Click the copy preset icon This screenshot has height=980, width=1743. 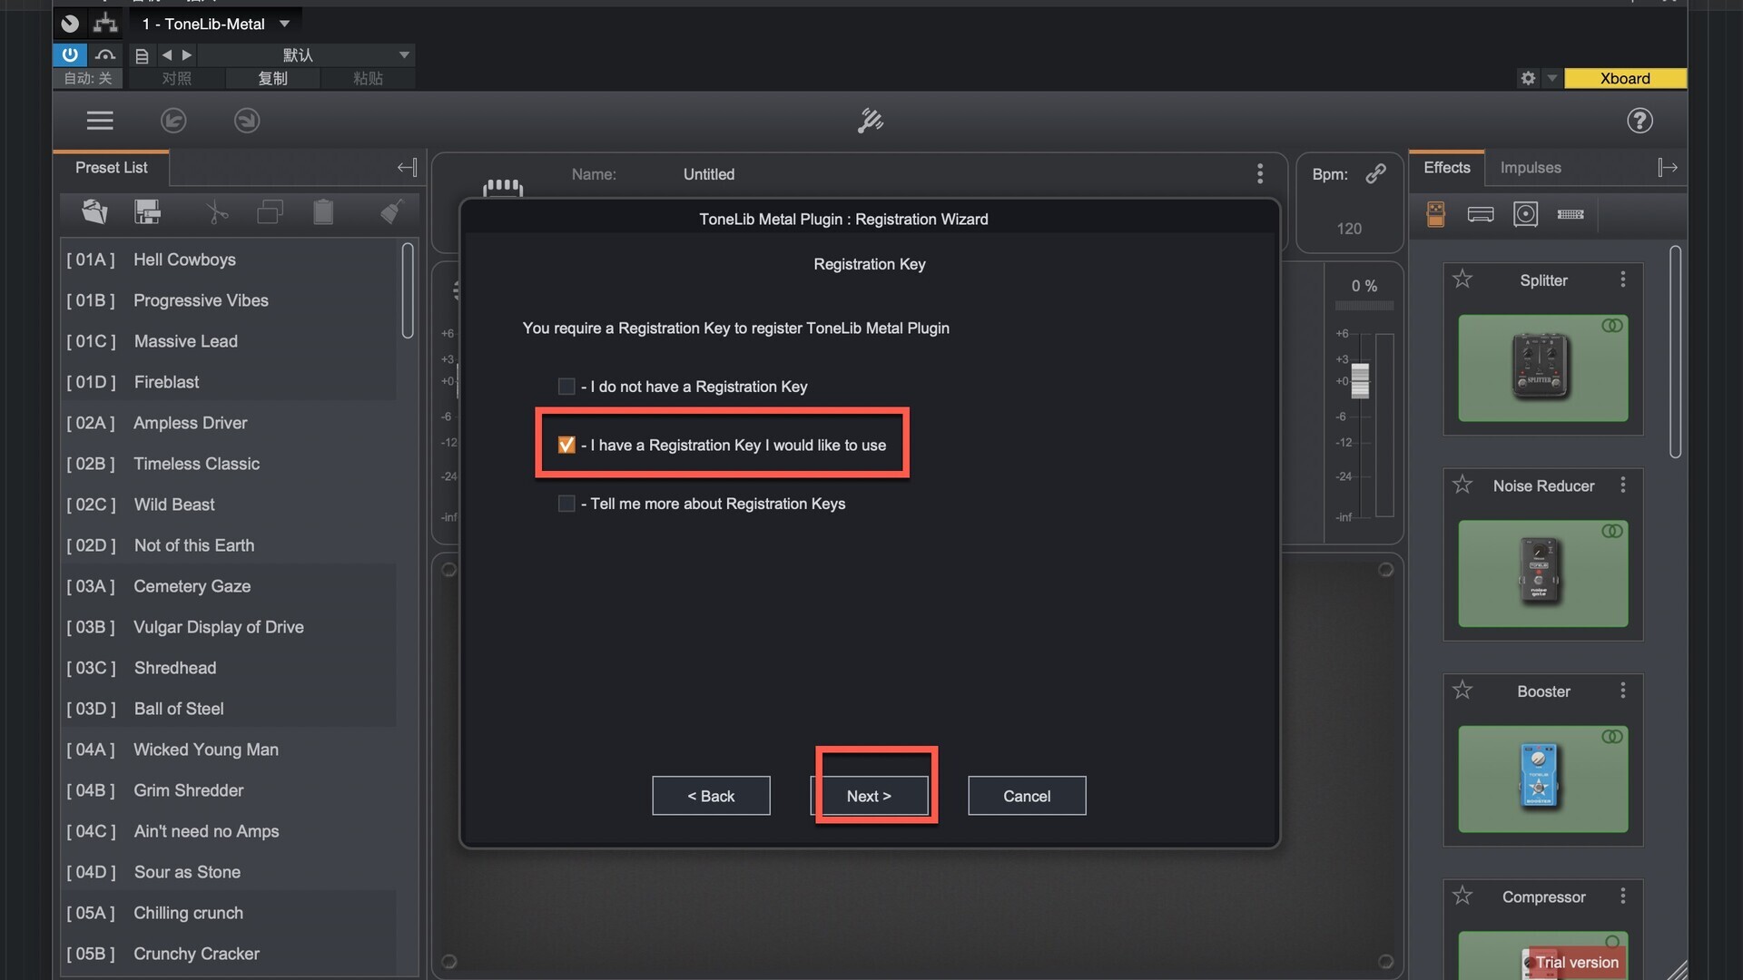coord(270,212)
